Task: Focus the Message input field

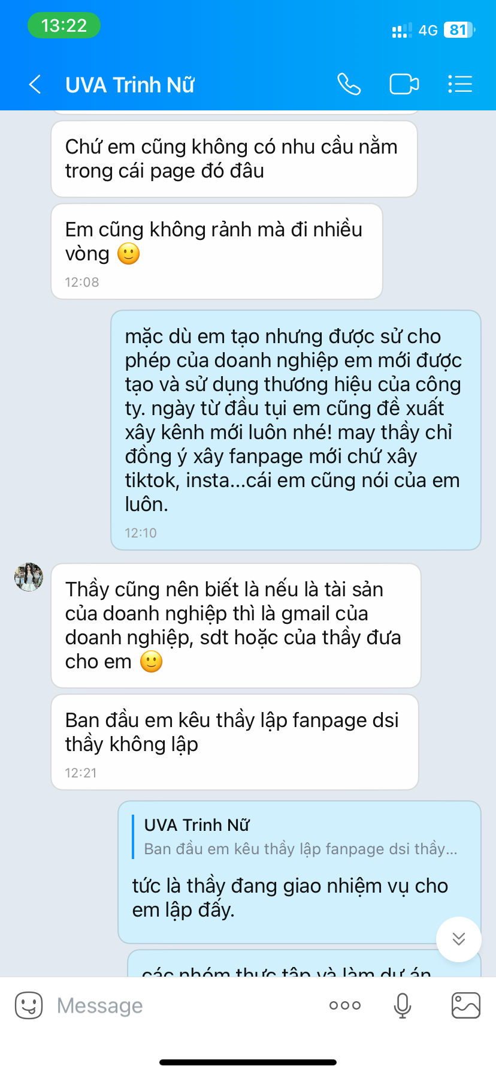Action: [180, 1005]
